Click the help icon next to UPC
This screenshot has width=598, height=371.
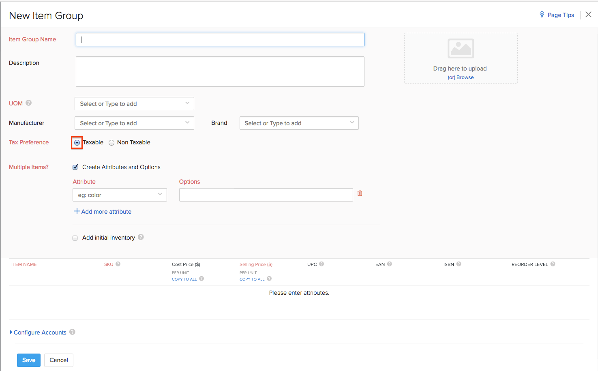322,264
